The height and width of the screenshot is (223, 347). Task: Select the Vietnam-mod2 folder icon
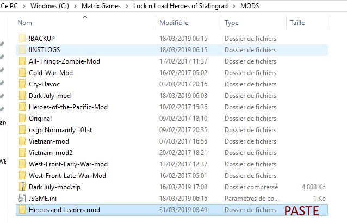(x=22, y=152)
